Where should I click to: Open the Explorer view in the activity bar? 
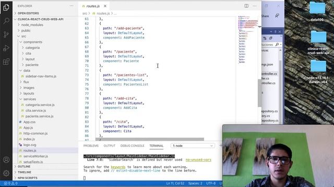6,7
